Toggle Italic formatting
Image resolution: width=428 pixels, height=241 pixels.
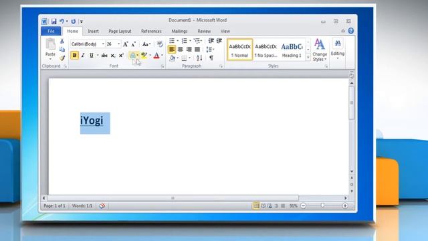83,56
